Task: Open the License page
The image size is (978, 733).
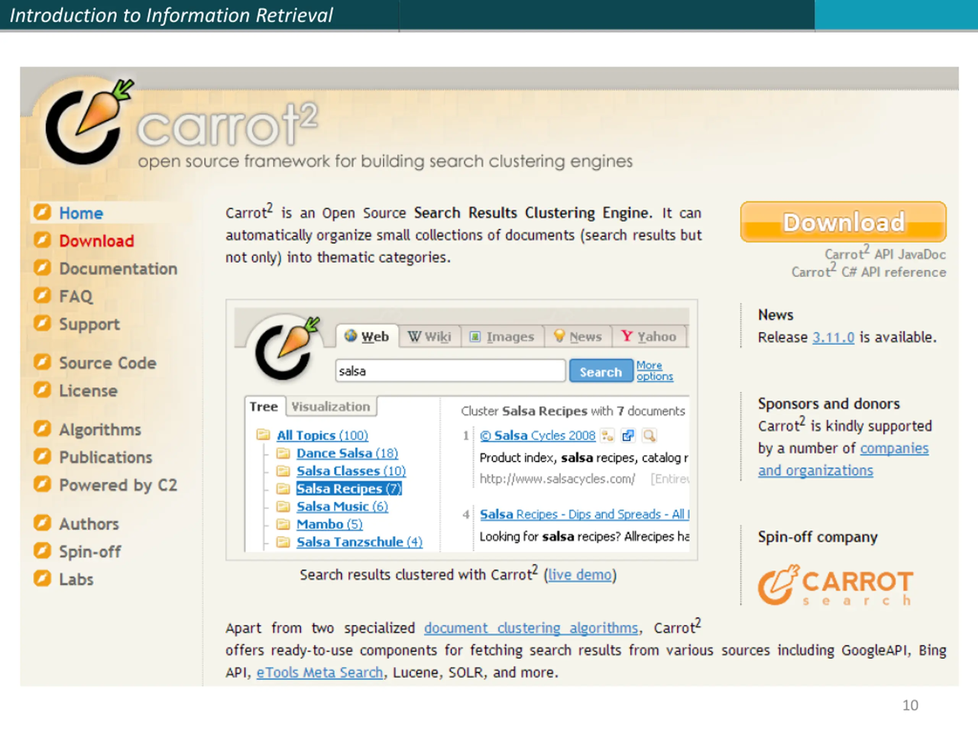Action: coord(88,391)
